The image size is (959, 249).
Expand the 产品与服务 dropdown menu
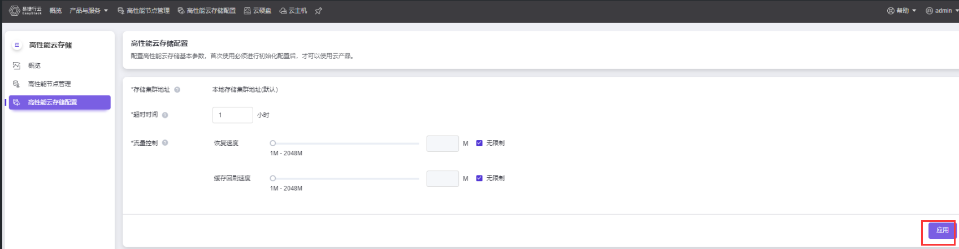tap(89, 11)
